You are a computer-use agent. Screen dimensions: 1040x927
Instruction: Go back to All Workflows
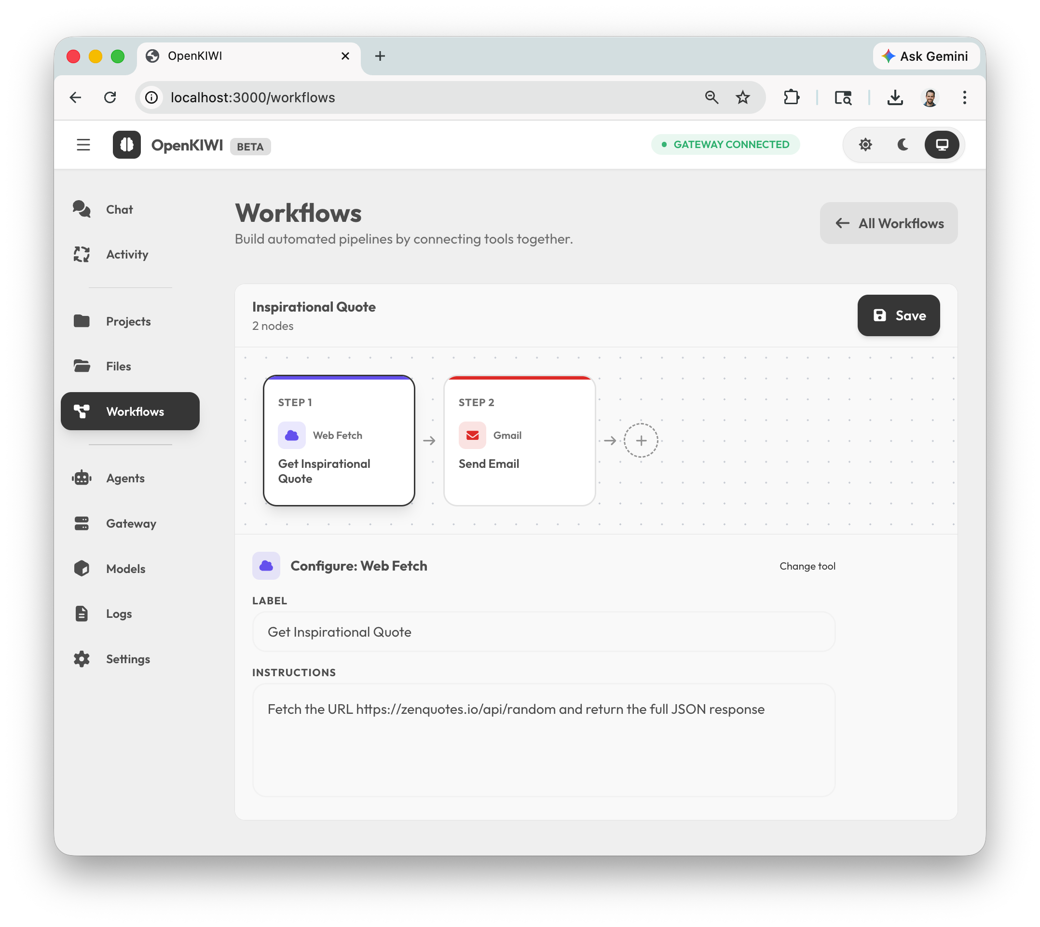pos(888,223)
